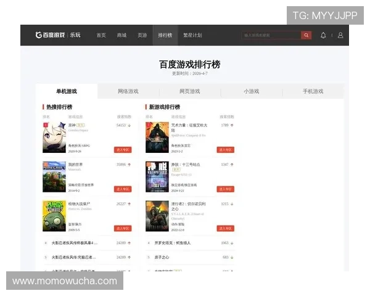
Task: Open the Minecraft cover image
Action: [54, 177]
